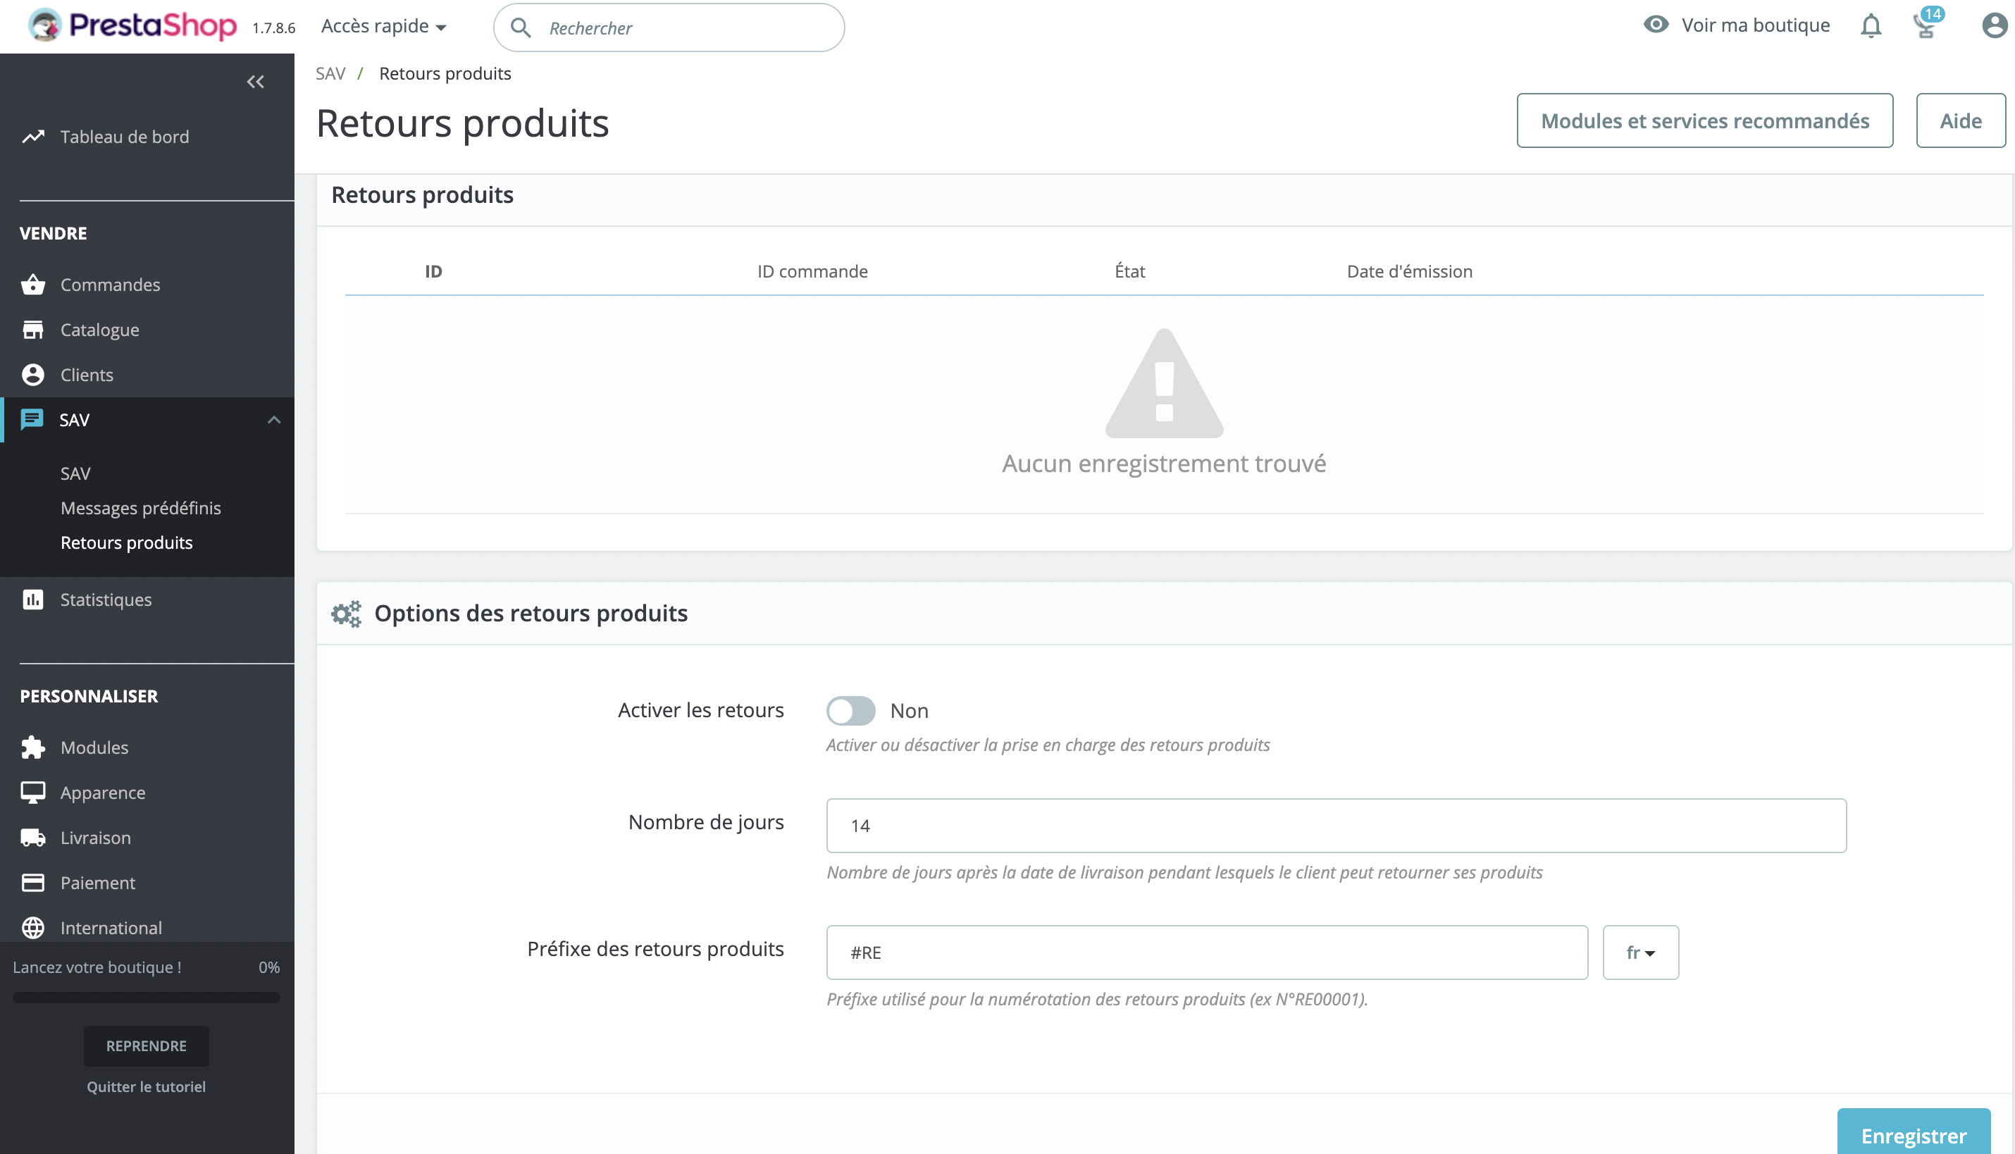
Task: Select the Messages prédéfinis menu item
Action: [x=139, y=508]
